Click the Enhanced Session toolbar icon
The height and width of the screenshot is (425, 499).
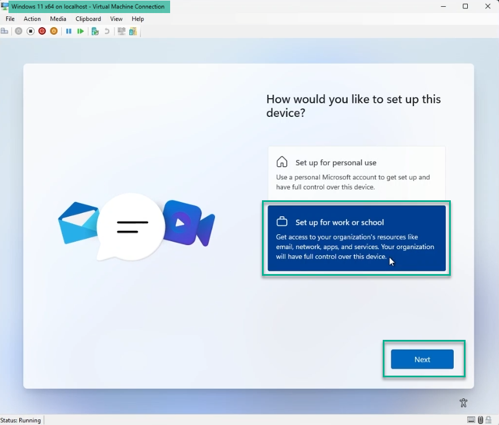pyautogui.click(x=121, y=31)
